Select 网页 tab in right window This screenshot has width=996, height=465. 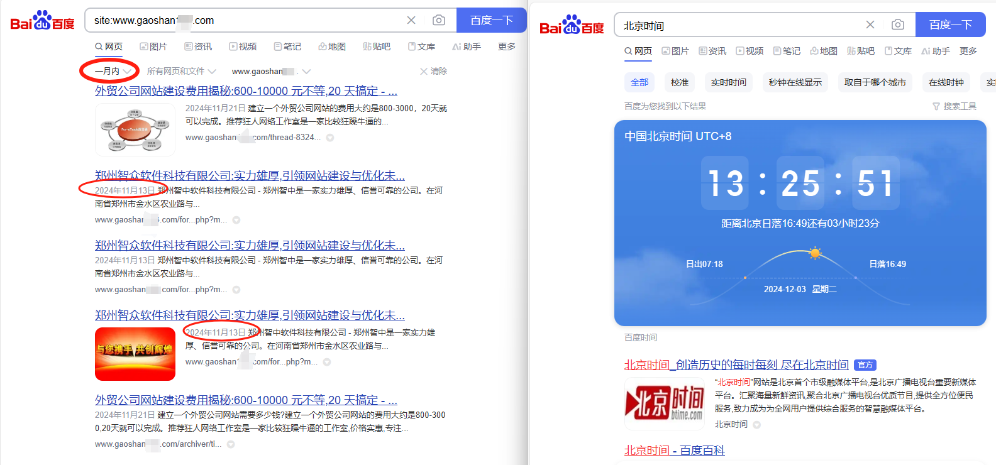[638, 51]
